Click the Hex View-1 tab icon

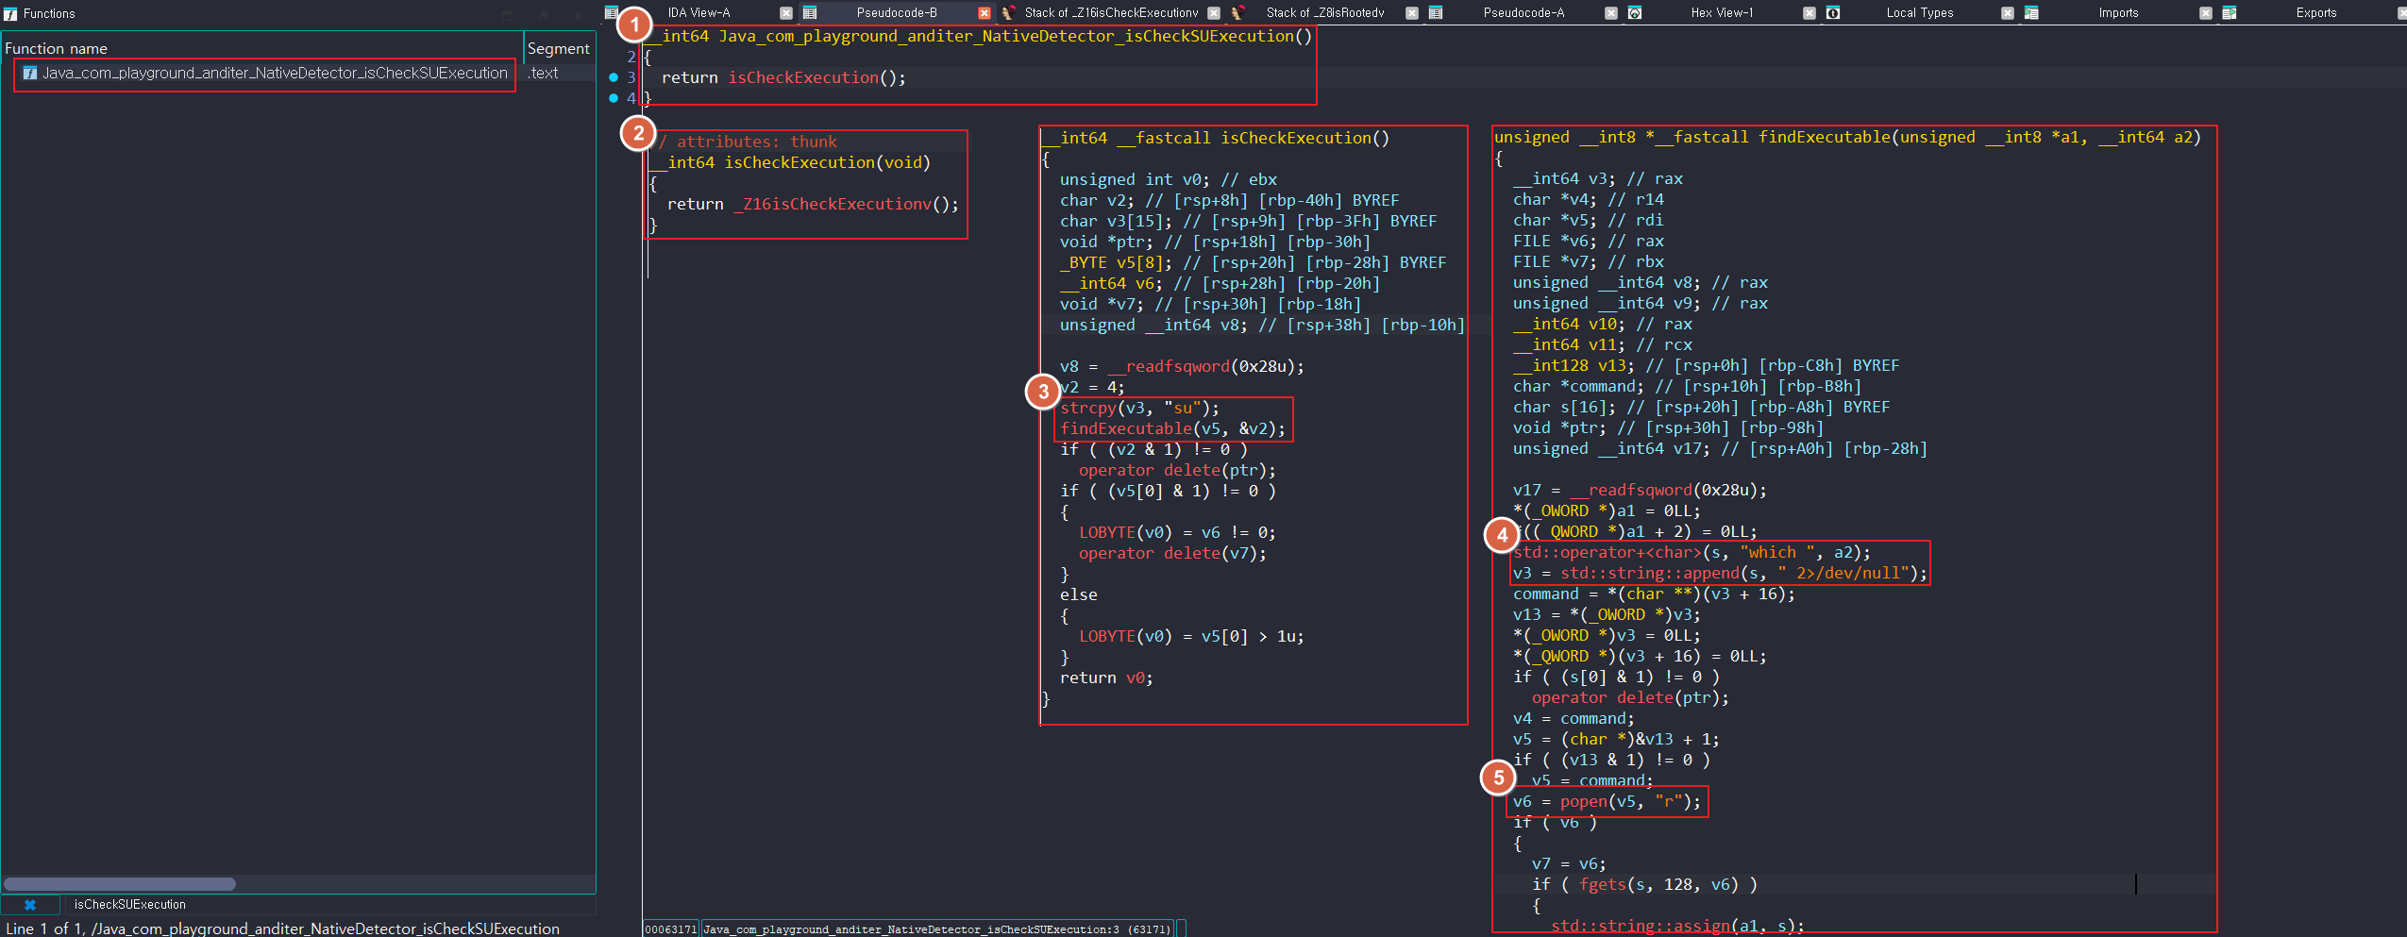click(x=1635, y=12)
